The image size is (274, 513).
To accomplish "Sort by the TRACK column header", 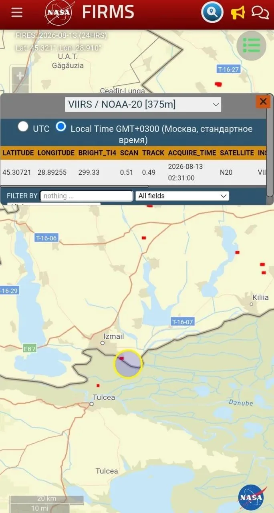I will 153,153.
